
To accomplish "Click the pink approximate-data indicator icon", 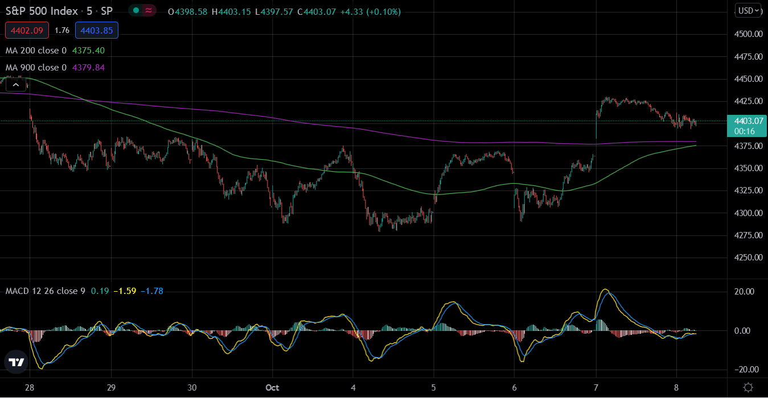I will pyautogui.click(x=149, y=11).
